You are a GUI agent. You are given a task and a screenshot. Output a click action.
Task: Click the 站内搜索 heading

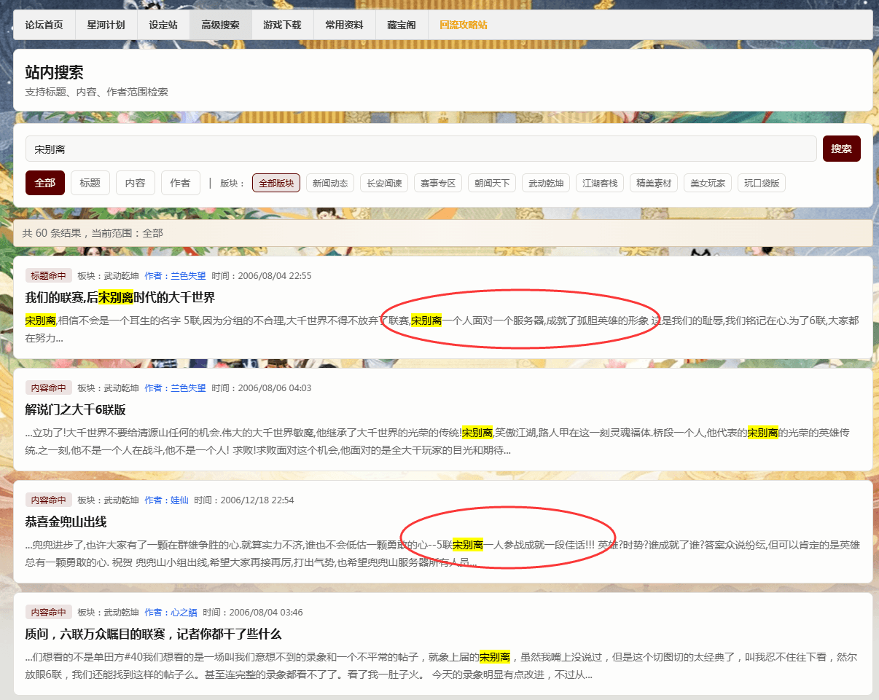(54, 72)
